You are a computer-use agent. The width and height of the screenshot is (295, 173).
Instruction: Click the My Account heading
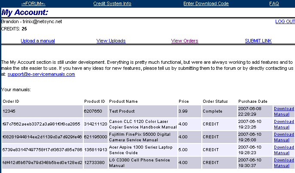pyautogui.click(x=25, y=12)
